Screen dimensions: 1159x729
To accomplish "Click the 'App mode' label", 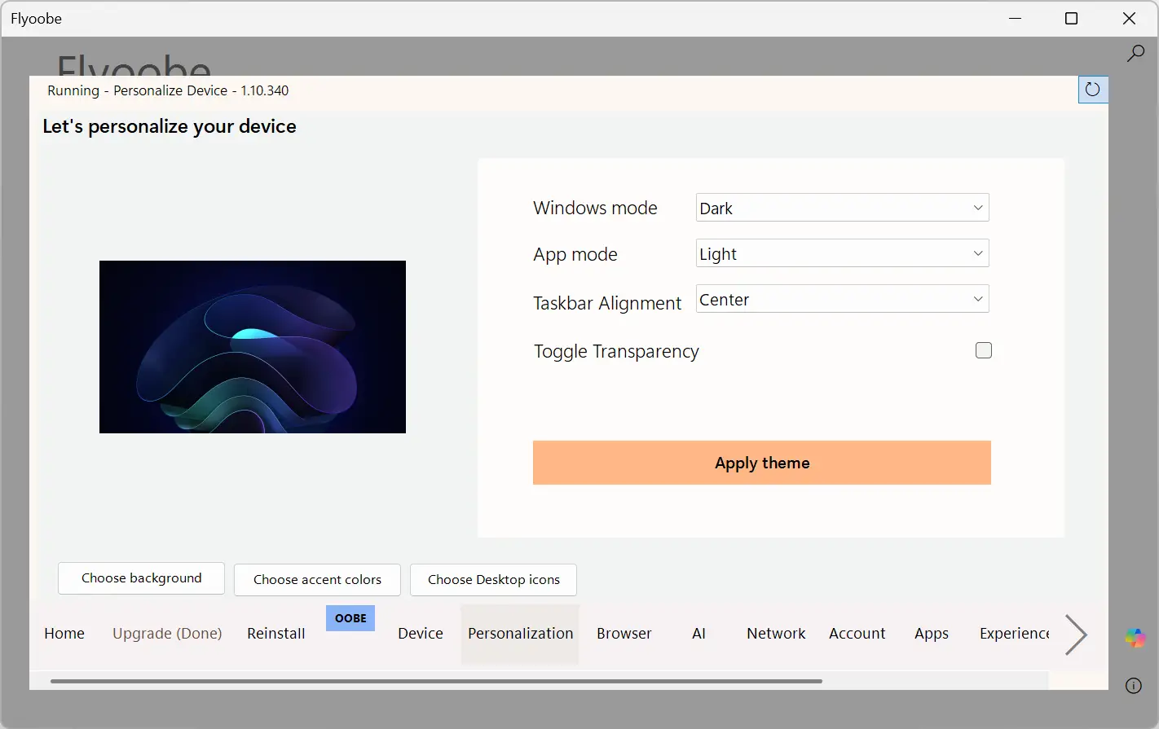I will coord(575,254).
